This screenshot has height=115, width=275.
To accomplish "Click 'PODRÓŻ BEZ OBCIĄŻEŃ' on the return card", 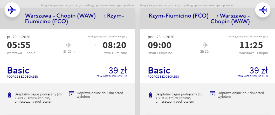I will point(163,77).
